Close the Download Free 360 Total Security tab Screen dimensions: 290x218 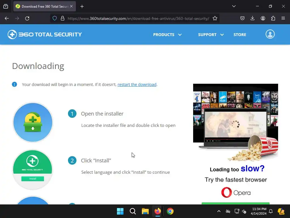(71, 6)
